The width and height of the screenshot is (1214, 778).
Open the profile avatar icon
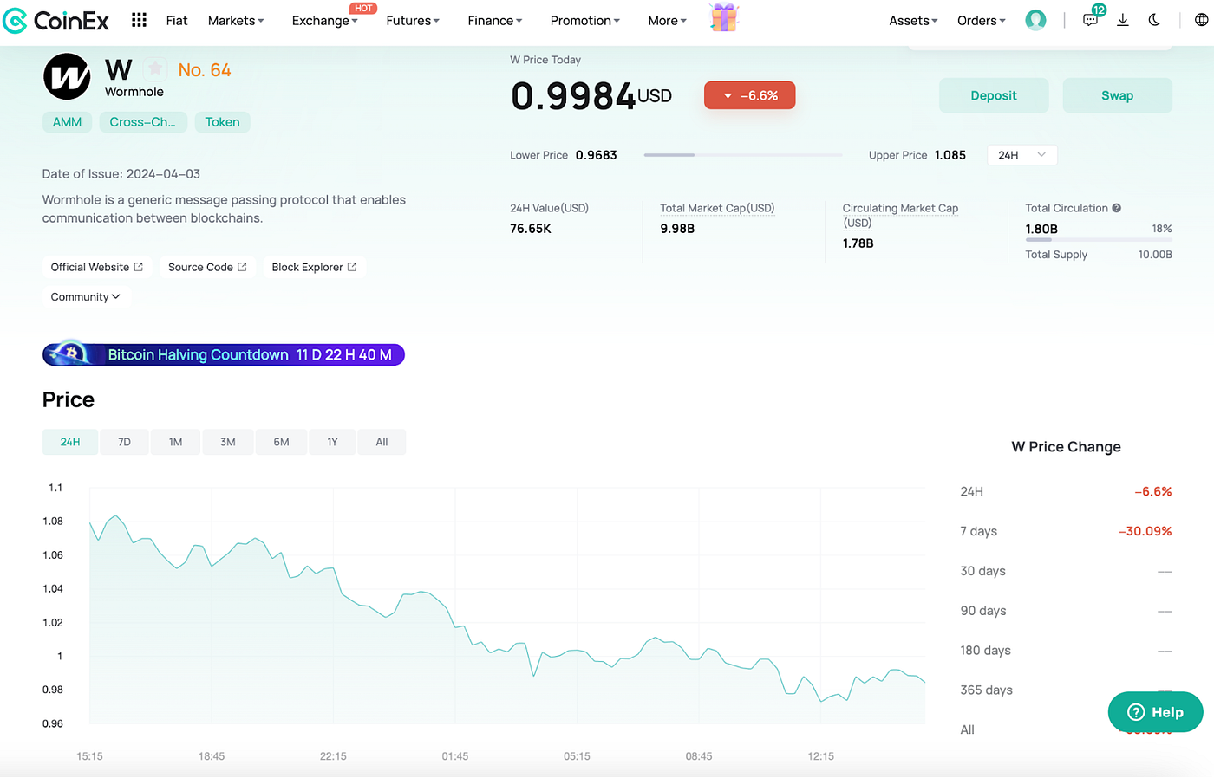click(1035, 19)
